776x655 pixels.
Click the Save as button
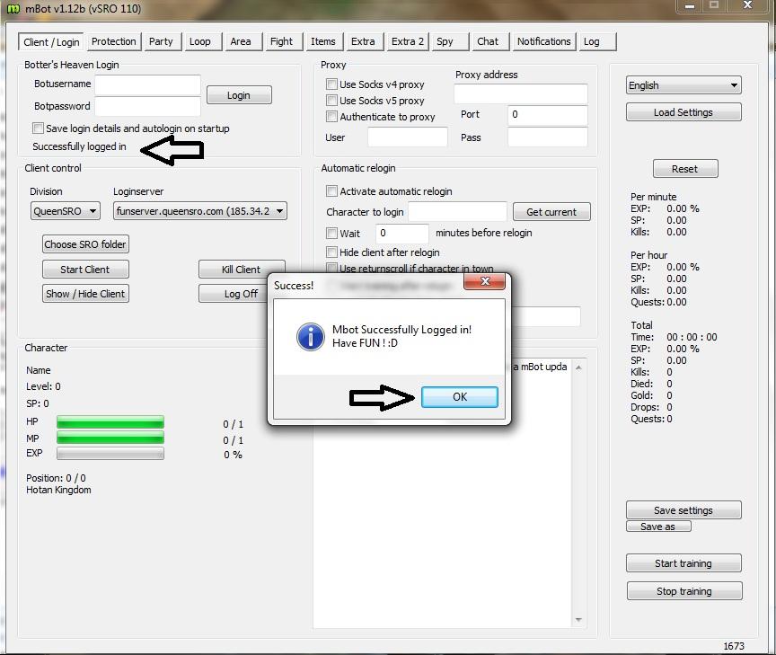click(658, 527)
